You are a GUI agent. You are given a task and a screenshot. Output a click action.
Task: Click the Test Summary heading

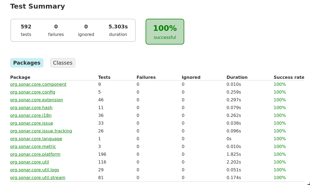click(38, 6)
